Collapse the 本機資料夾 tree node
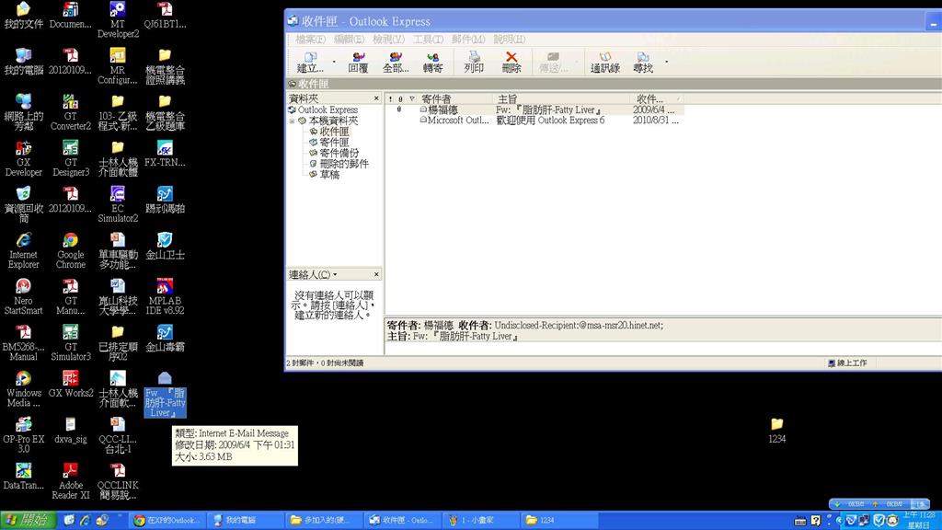Image resolution: width=942 pixels, height=530 pixels. pos(292,121)
